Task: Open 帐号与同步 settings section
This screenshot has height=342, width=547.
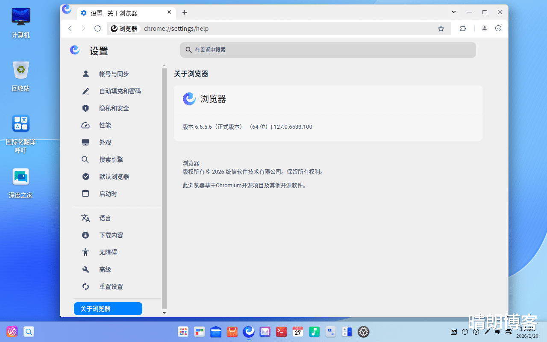Action: 114,74
